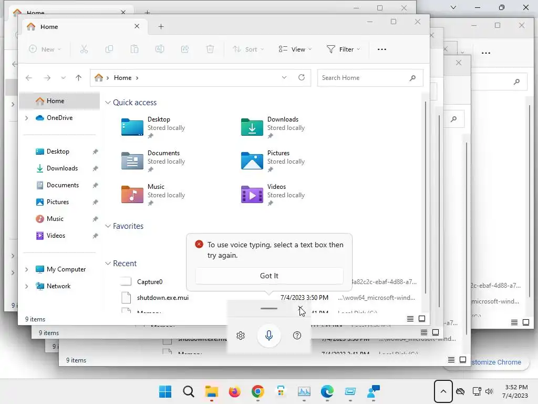538x404 pixels.
Task: Open the taskbar clock and date
Action: [x=515, y=391]
